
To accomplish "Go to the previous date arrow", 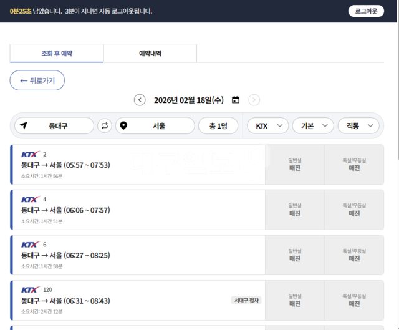I will coord(140,100).
